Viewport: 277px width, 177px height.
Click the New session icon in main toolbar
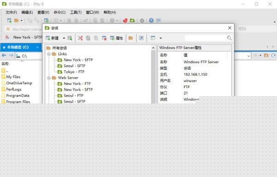click(x=9, y=20)
